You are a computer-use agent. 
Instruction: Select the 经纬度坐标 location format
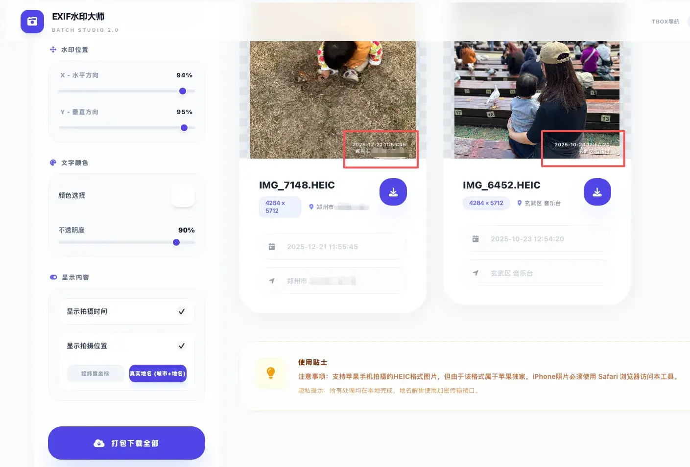pos(95,374)
